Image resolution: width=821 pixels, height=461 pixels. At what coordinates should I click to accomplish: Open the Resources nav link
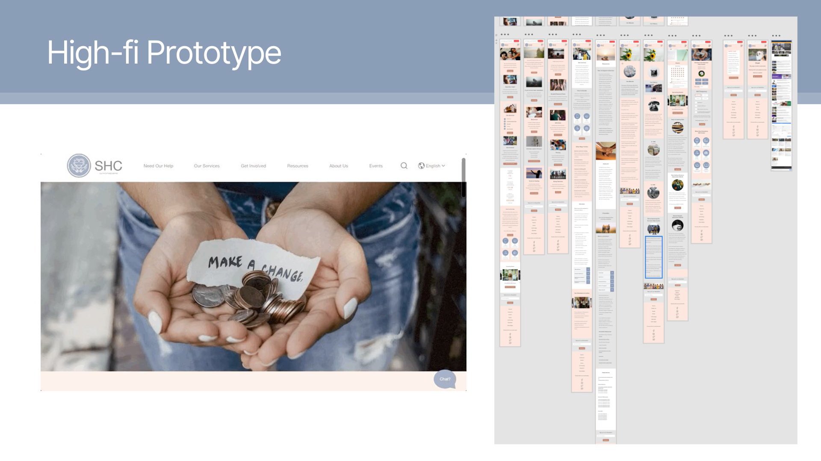(298, 166)
